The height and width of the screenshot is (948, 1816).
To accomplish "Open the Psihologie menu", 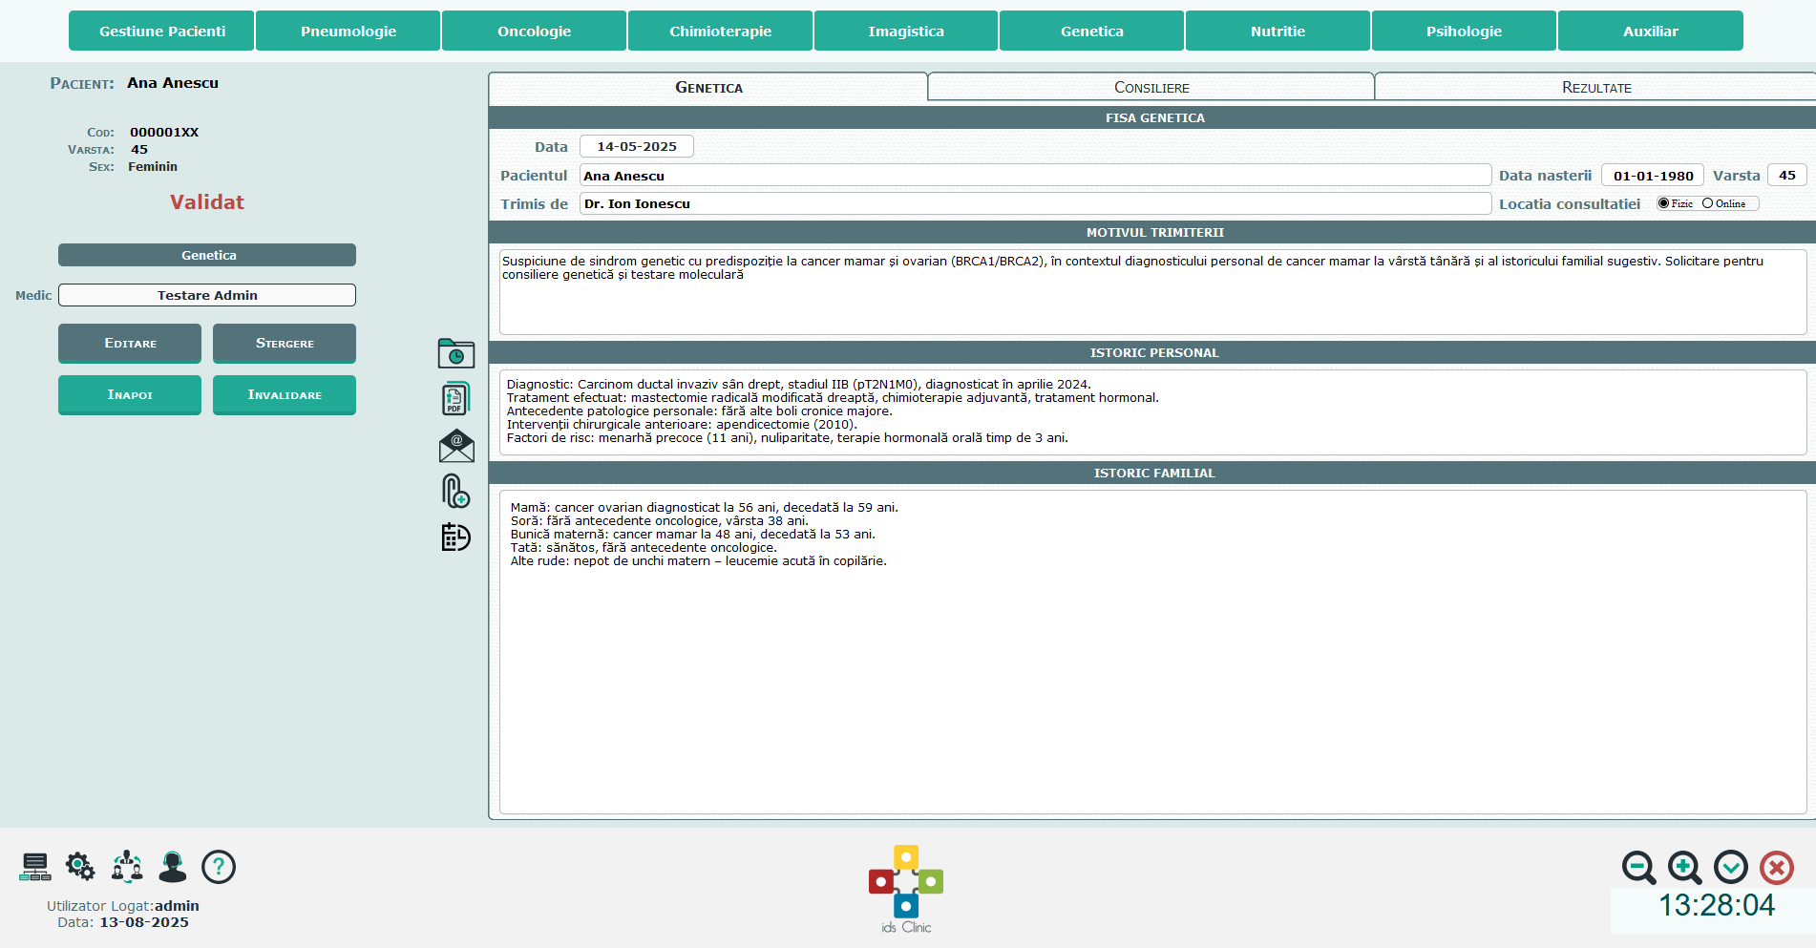I will [x=1464, y=31].
